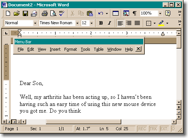Apply the yellow highlight color
188x138 pixels.
[161, 23]
